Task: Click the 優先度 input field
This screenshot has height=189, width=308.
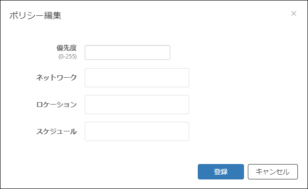Action: coord(128,52)
